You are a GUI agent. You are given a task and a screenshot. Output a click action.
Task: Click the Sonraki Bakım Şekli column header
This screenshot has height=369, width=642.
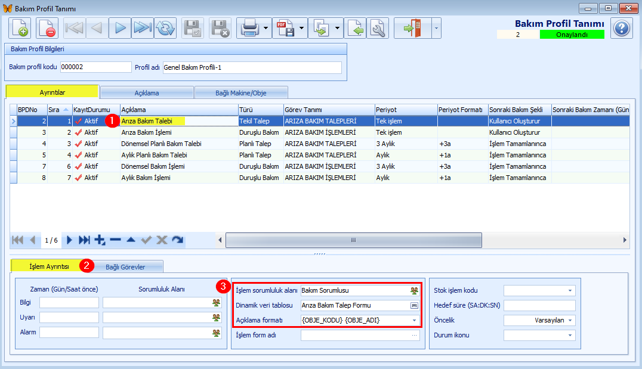pos(520,110)
